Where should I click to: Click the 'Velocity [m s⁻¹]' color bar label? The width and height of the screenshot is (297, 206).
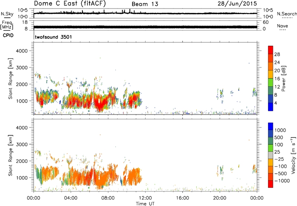pos(293,155)
